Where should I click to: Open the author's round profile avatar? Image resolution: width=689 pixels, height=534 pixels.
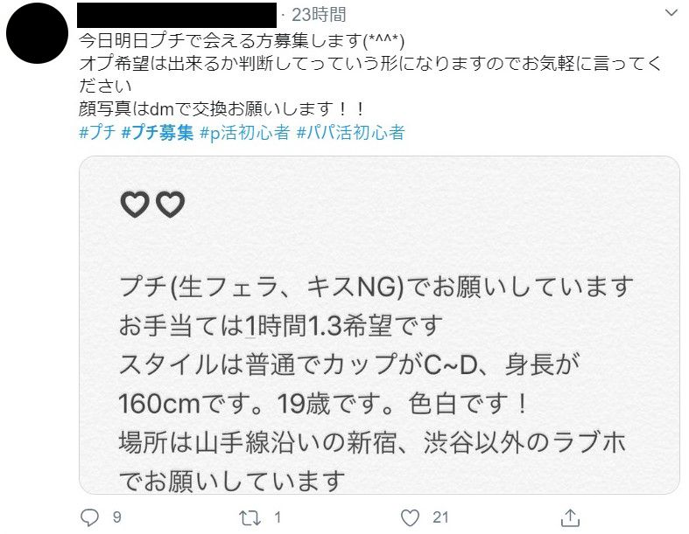[x=37, y=33]
